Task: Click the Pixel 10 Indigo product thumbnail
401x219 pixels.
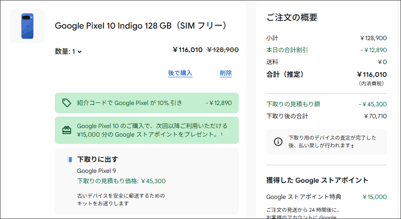Action: (x=27, y=26)
